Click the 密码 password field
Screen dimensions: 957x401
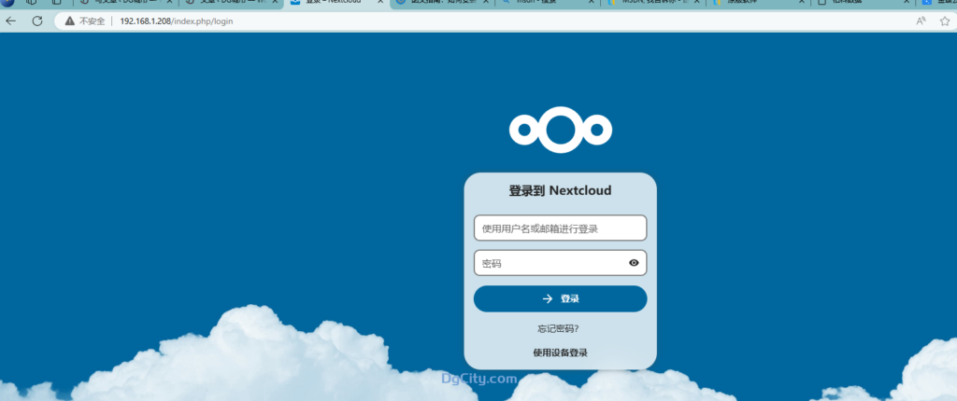[x=561, y=263]
